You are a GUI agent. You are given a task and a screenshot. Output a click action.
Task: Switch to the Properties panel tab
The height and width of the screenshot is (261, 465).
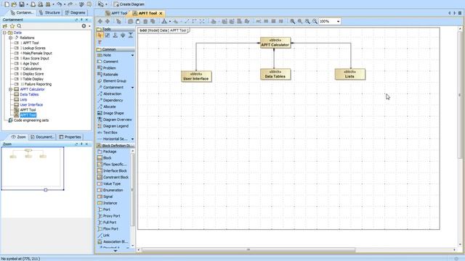pos(70,137)
